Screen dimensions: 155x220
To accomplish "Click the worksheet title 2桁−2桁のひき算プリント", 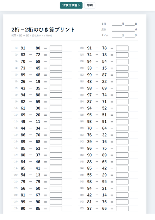I will click(43, 30).
